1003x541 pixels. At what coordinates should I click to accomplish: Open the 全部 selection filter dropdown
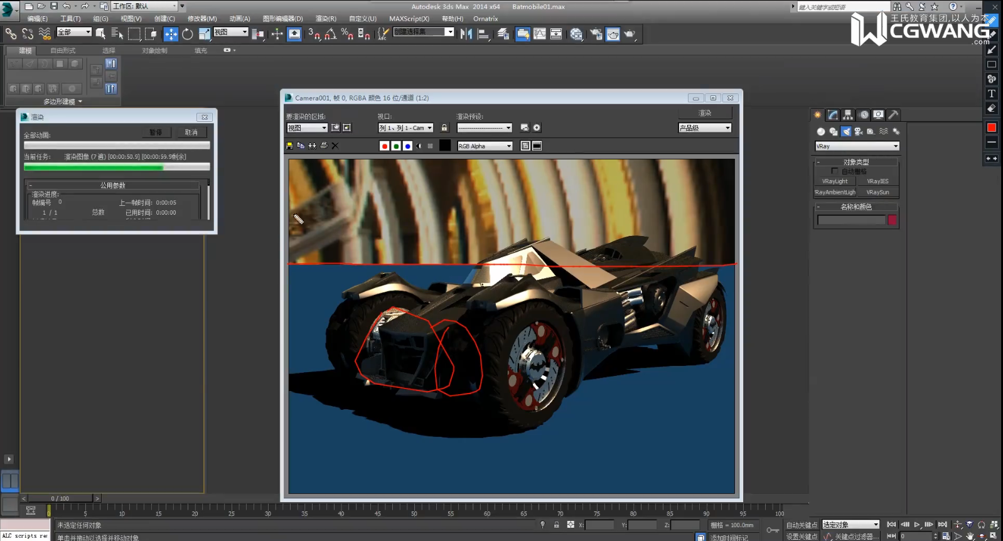(x=74, y=32)
